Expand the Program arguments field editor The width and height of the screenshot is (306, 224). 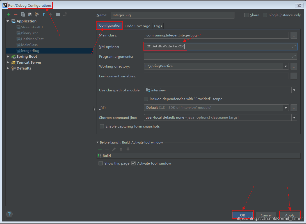(x=294, y=57)
